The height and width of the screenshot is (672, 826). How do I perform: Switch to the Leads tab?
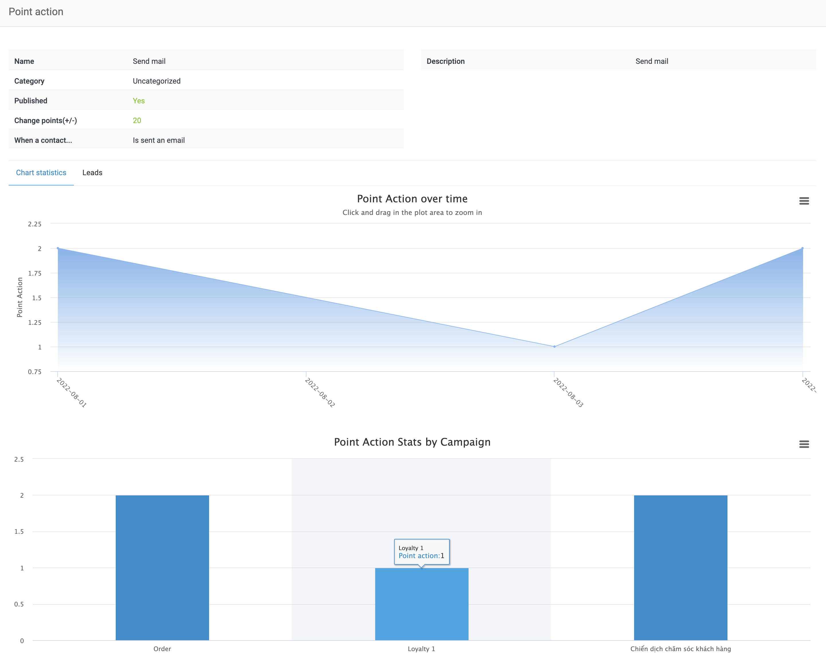(92, 173)
